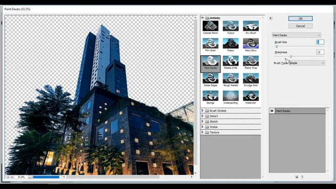Choose the Poster Edges filter thumbnail
This screenshot has height=189, width=336.
211,78
